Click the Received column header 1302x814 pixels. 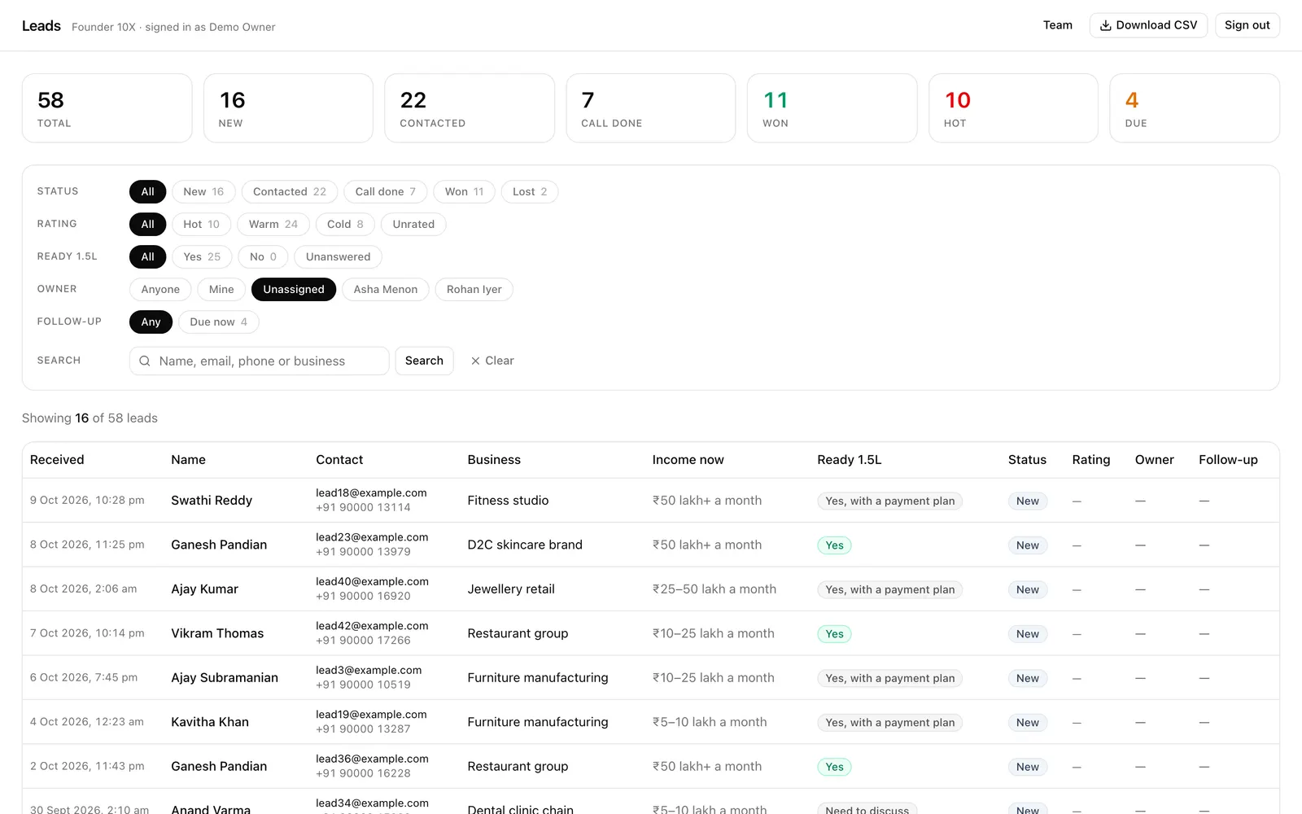(57, 460)
